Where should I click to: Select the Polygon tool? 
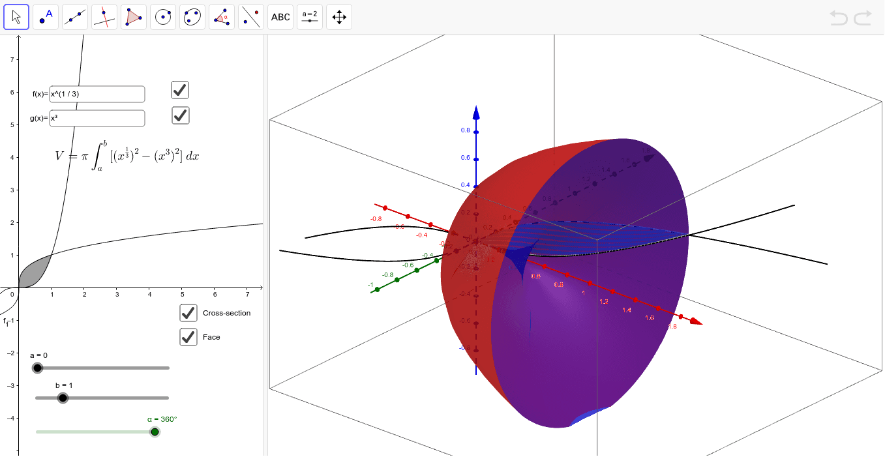click(133, 16)
